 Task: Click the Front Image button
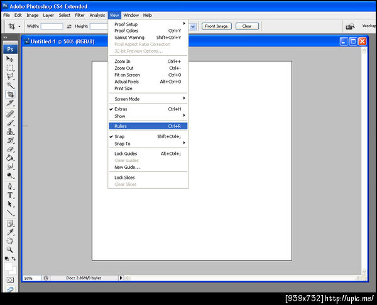tap(217, 26)
